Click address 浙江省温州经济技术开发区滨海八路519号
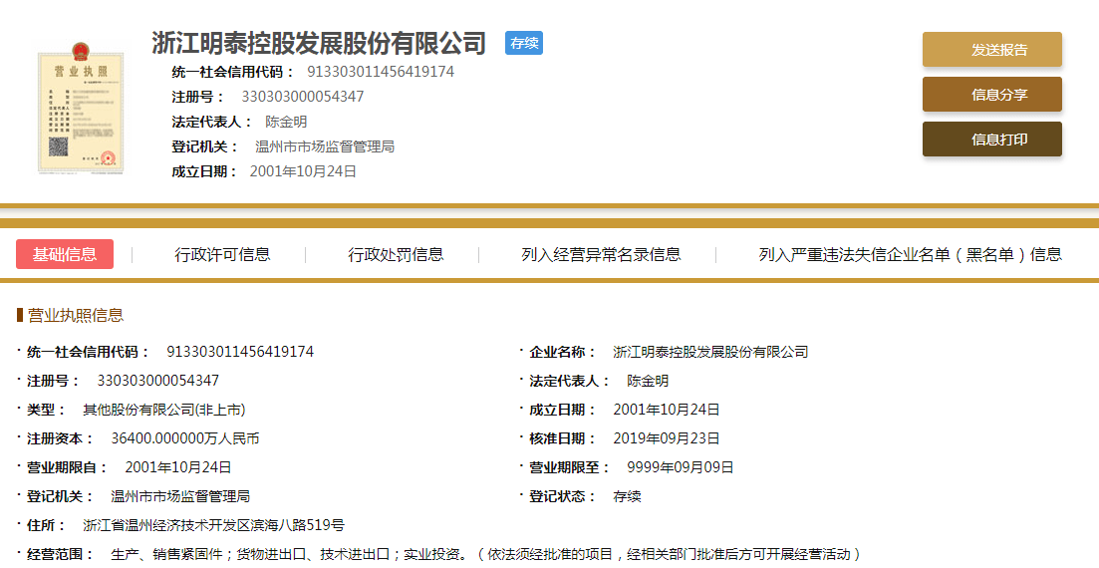The width and height of the screenshot is (1099, 568). click(x=214, y=525)
